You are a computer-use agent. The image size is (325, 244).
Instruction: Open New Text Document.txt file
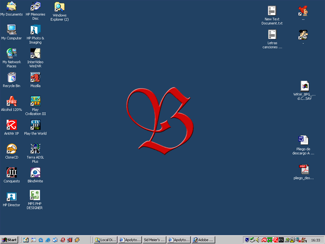(272, 11)
